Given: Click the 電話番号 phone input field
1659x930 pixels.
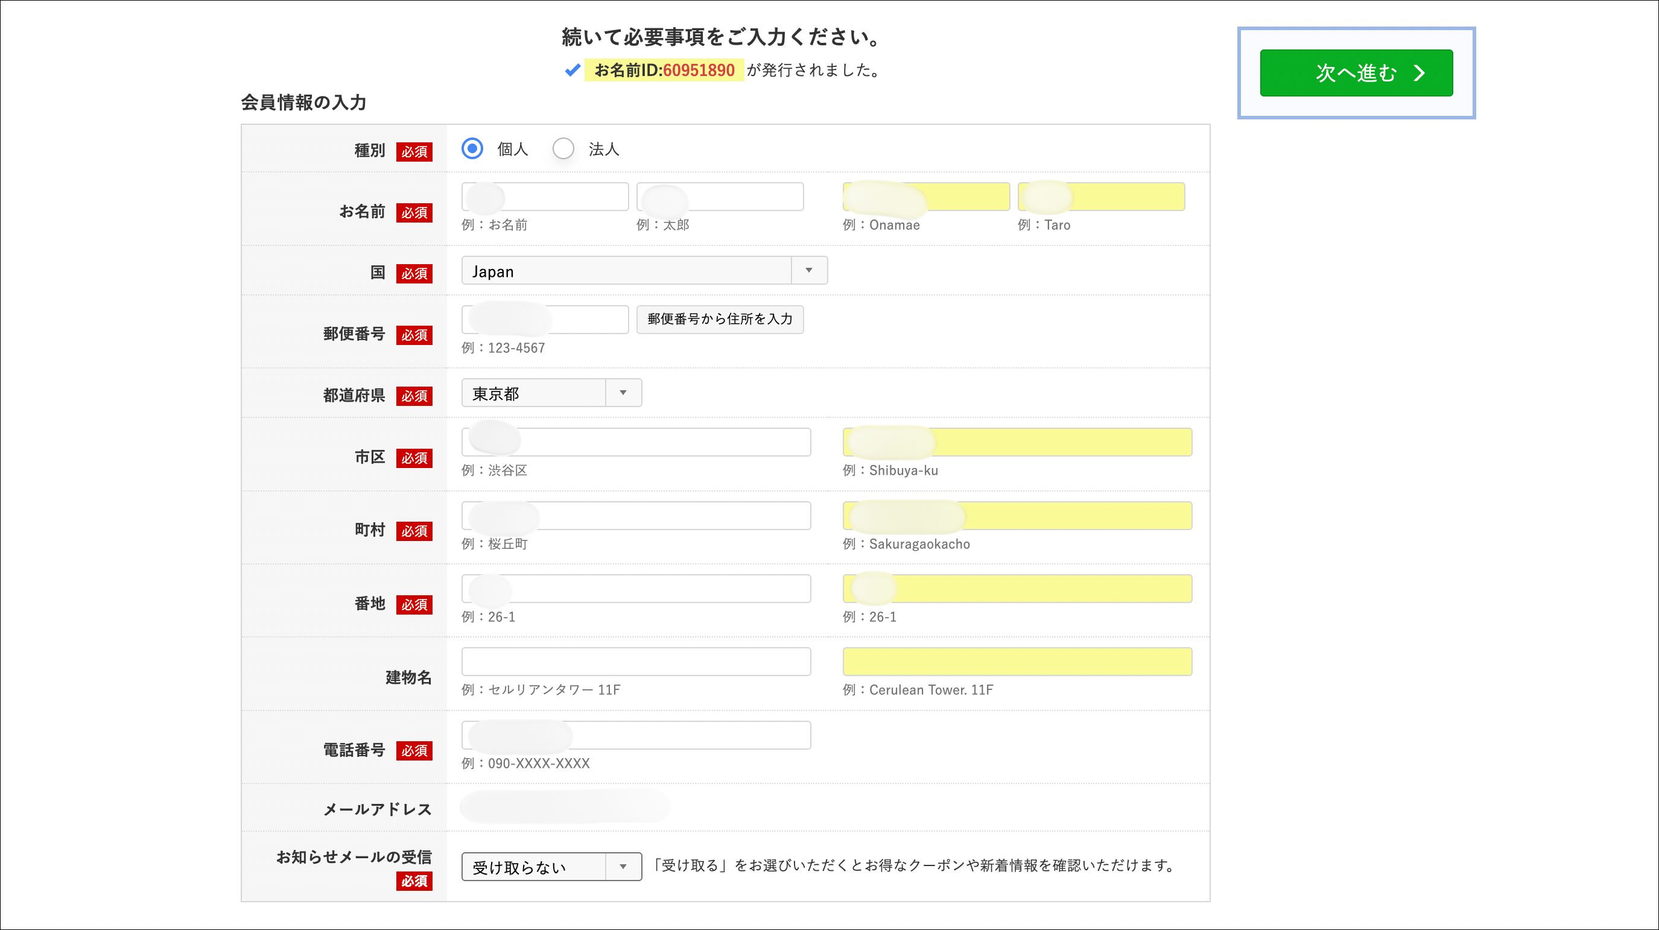Looking at the screenshot, I should point(636,736).
